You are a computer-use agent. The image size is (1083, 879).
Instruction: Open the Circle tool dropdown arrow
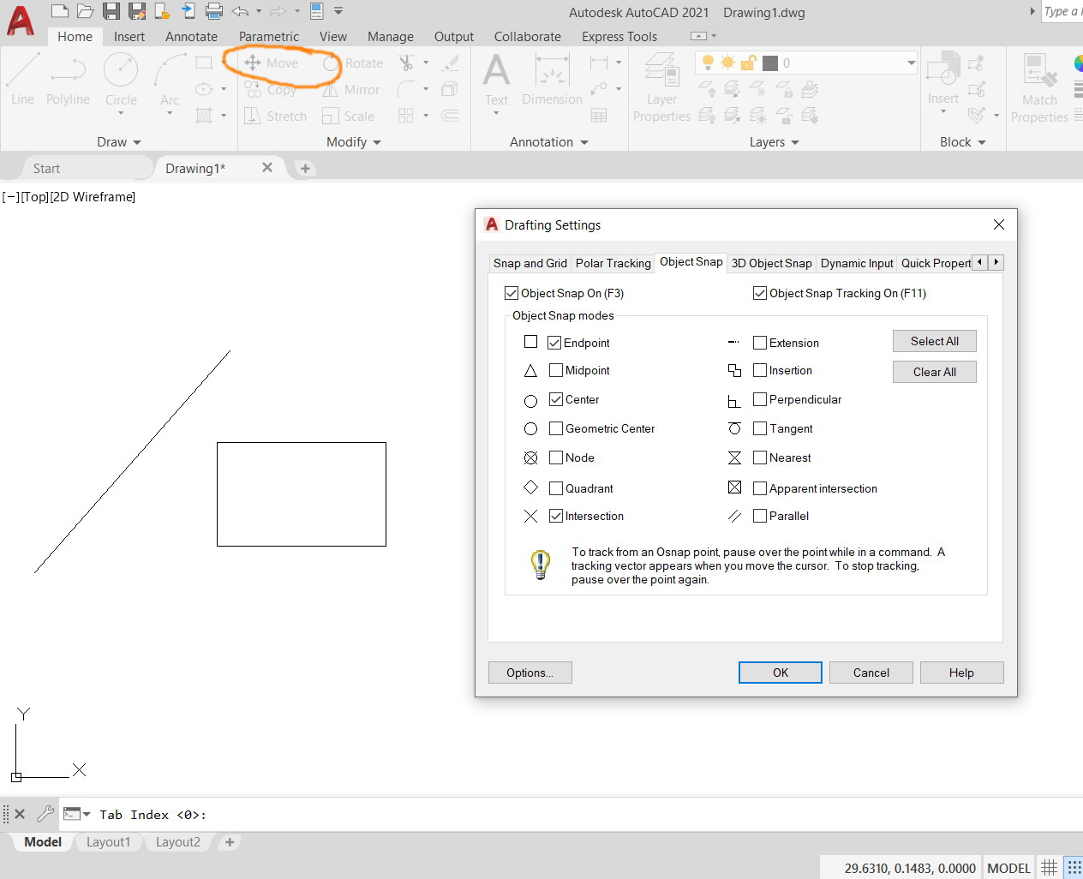(x=121, y=113)
